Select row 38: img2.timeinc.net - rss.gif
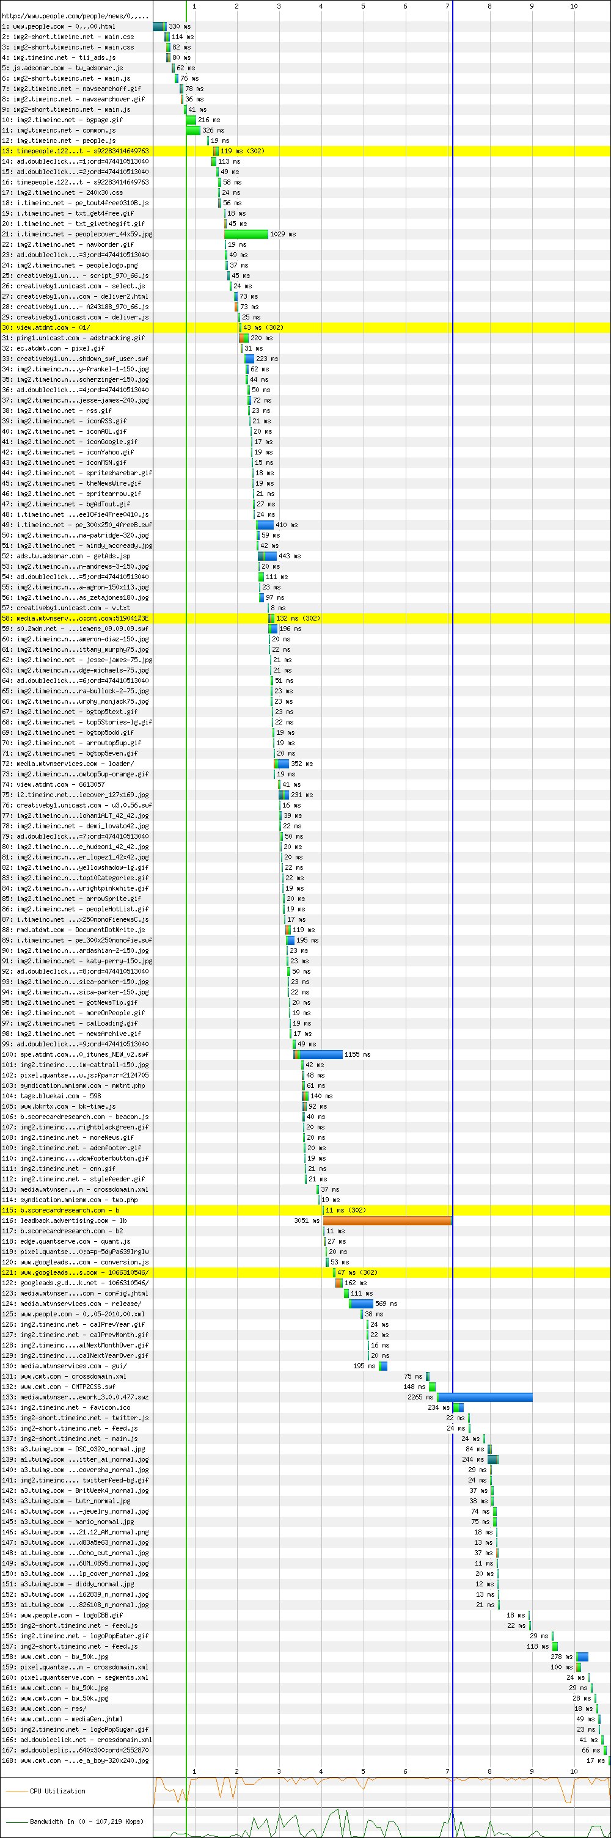611x1838 pixels. coord(305,411)
